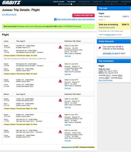Screen dimensions: 131x152
Task: Open Baggage fees link at the bottom
Action: tap(67, 147)
